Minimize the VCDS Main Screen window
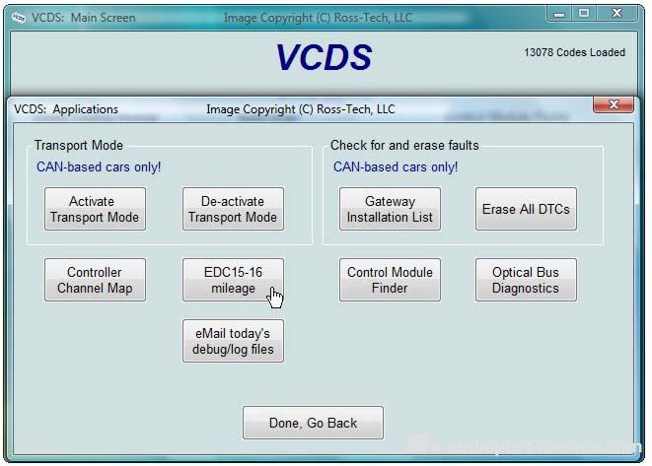 pyautogui.click(x=559, y=14)
